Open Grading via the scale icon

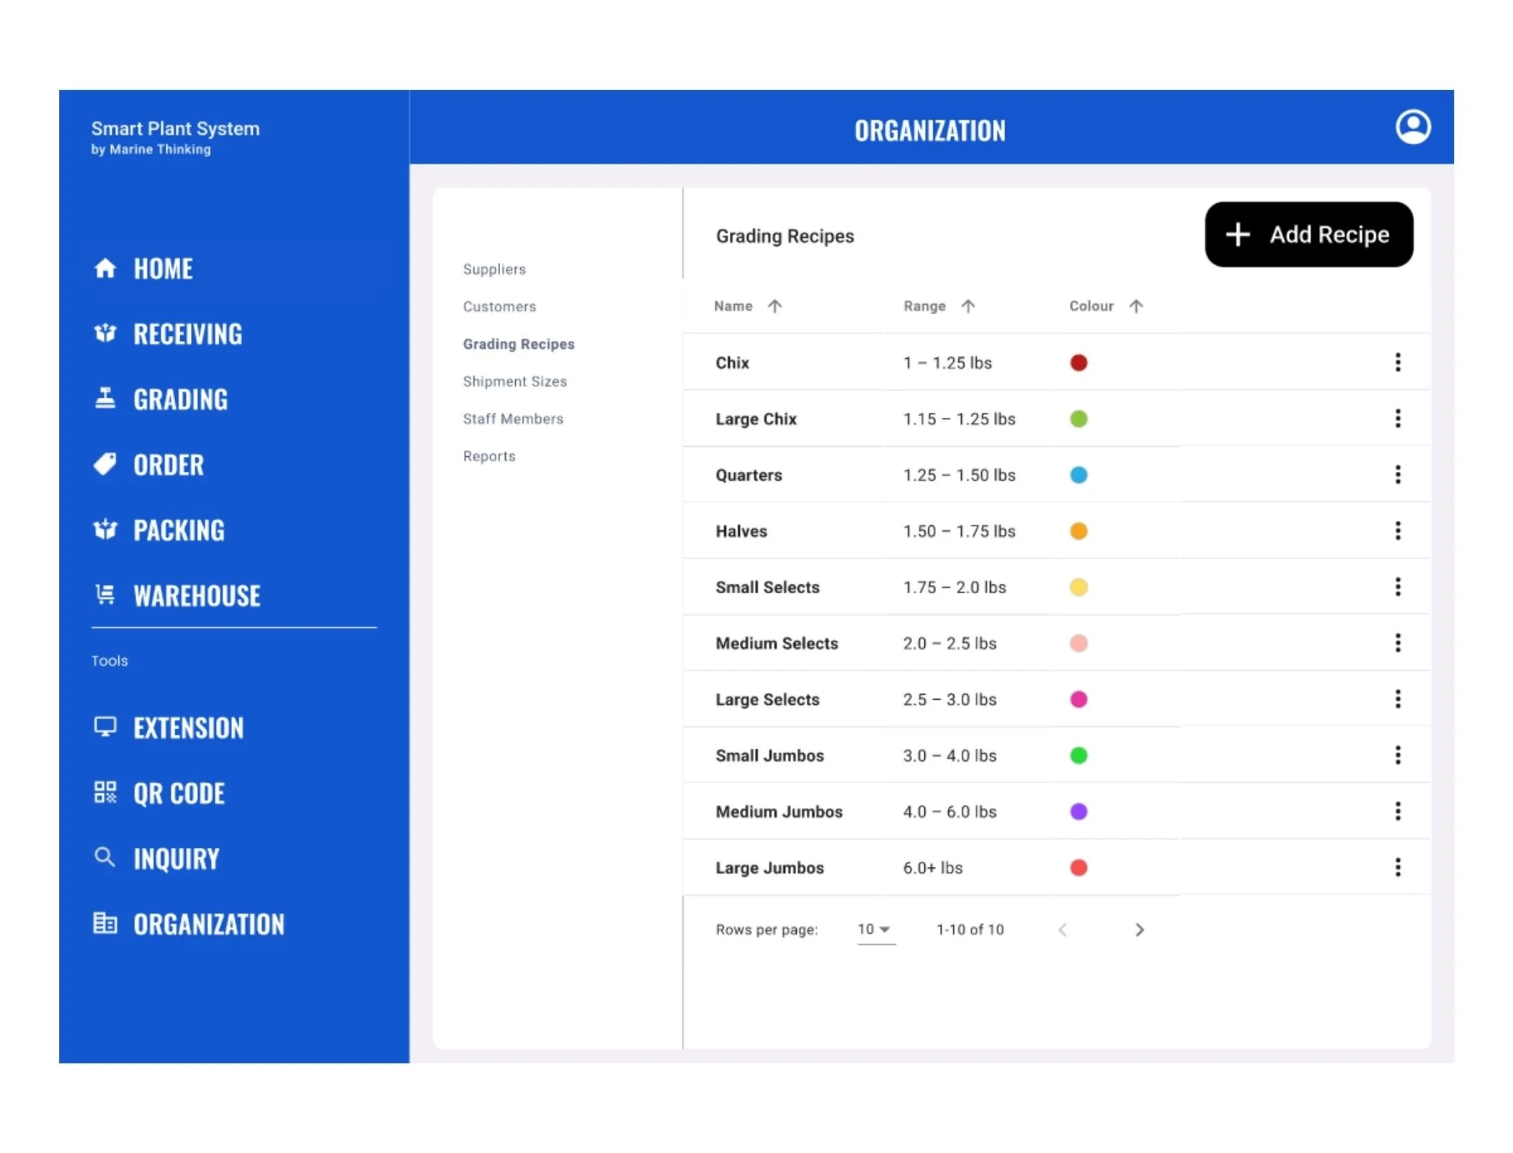(105, 399)
